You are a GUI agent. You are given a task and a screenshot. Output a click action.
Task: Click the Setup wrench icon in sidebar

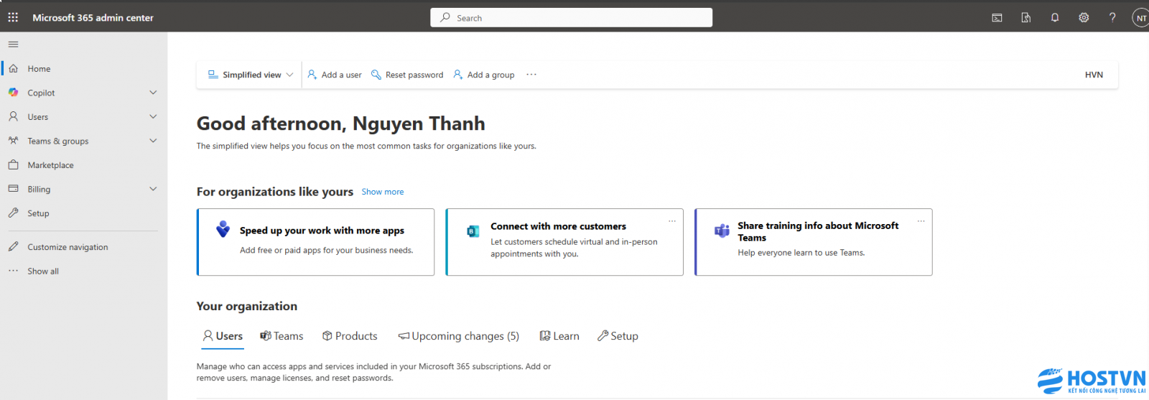point(13,213)
